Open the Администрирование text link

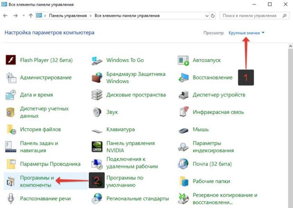tap(46, 78)
